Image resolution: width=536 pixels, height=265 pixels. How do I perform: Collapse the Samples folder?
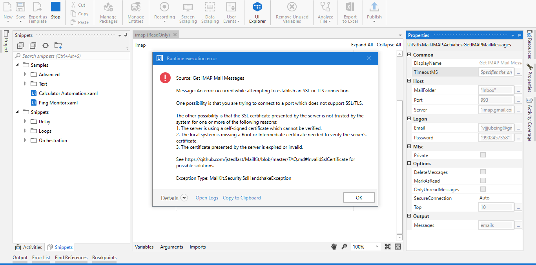click(x=18, y=65)
